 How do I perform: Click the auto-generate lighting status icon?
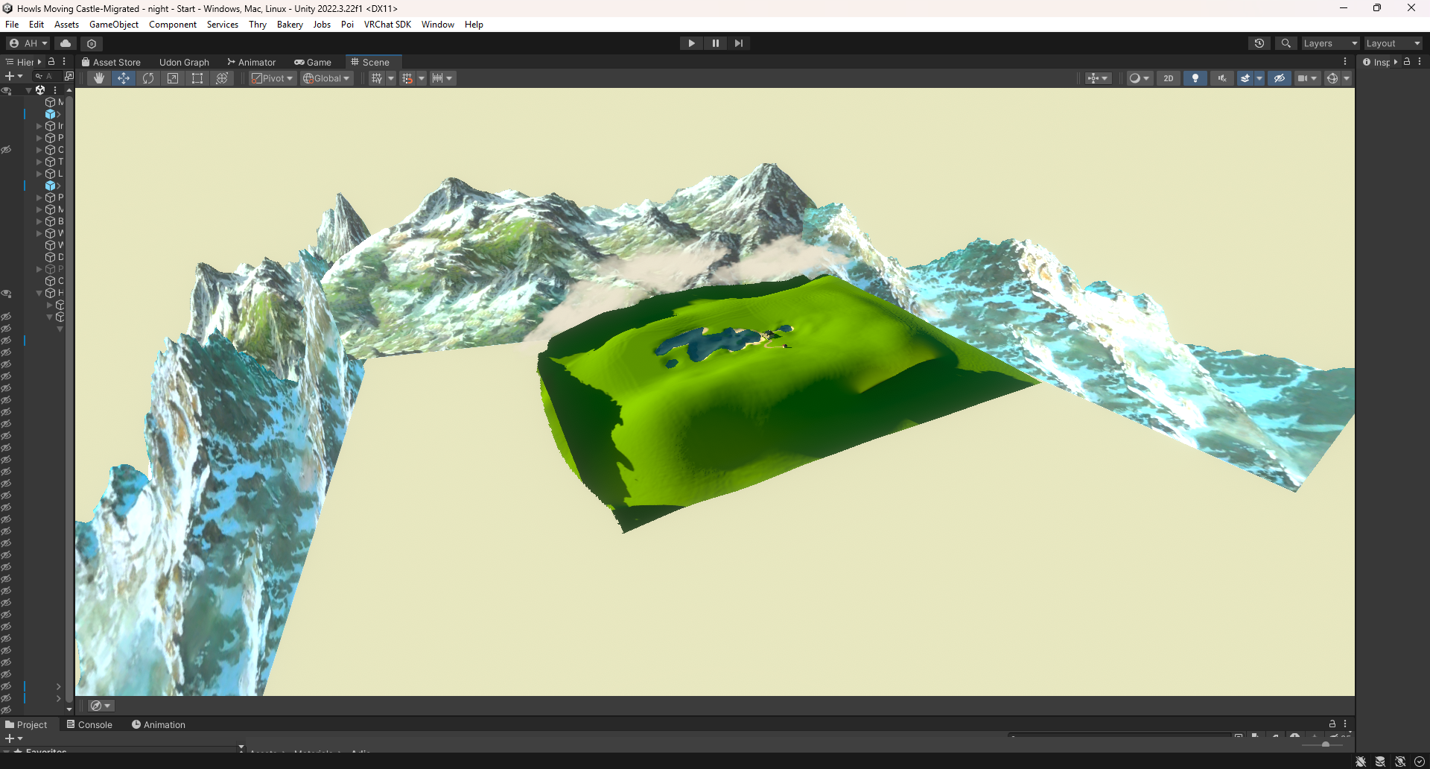(1400, 762)
